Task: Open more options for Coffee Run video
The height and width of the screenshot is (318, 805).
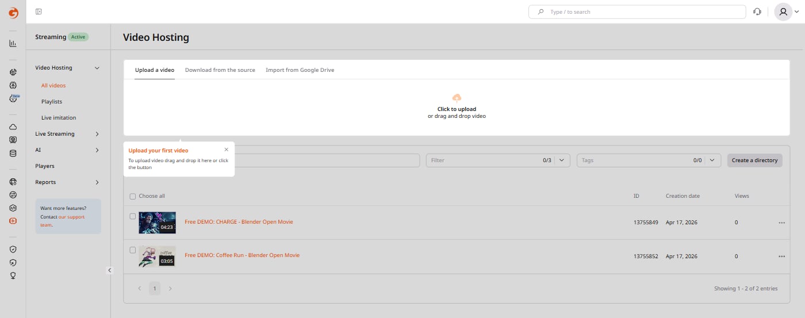Action: coord(781,256)
